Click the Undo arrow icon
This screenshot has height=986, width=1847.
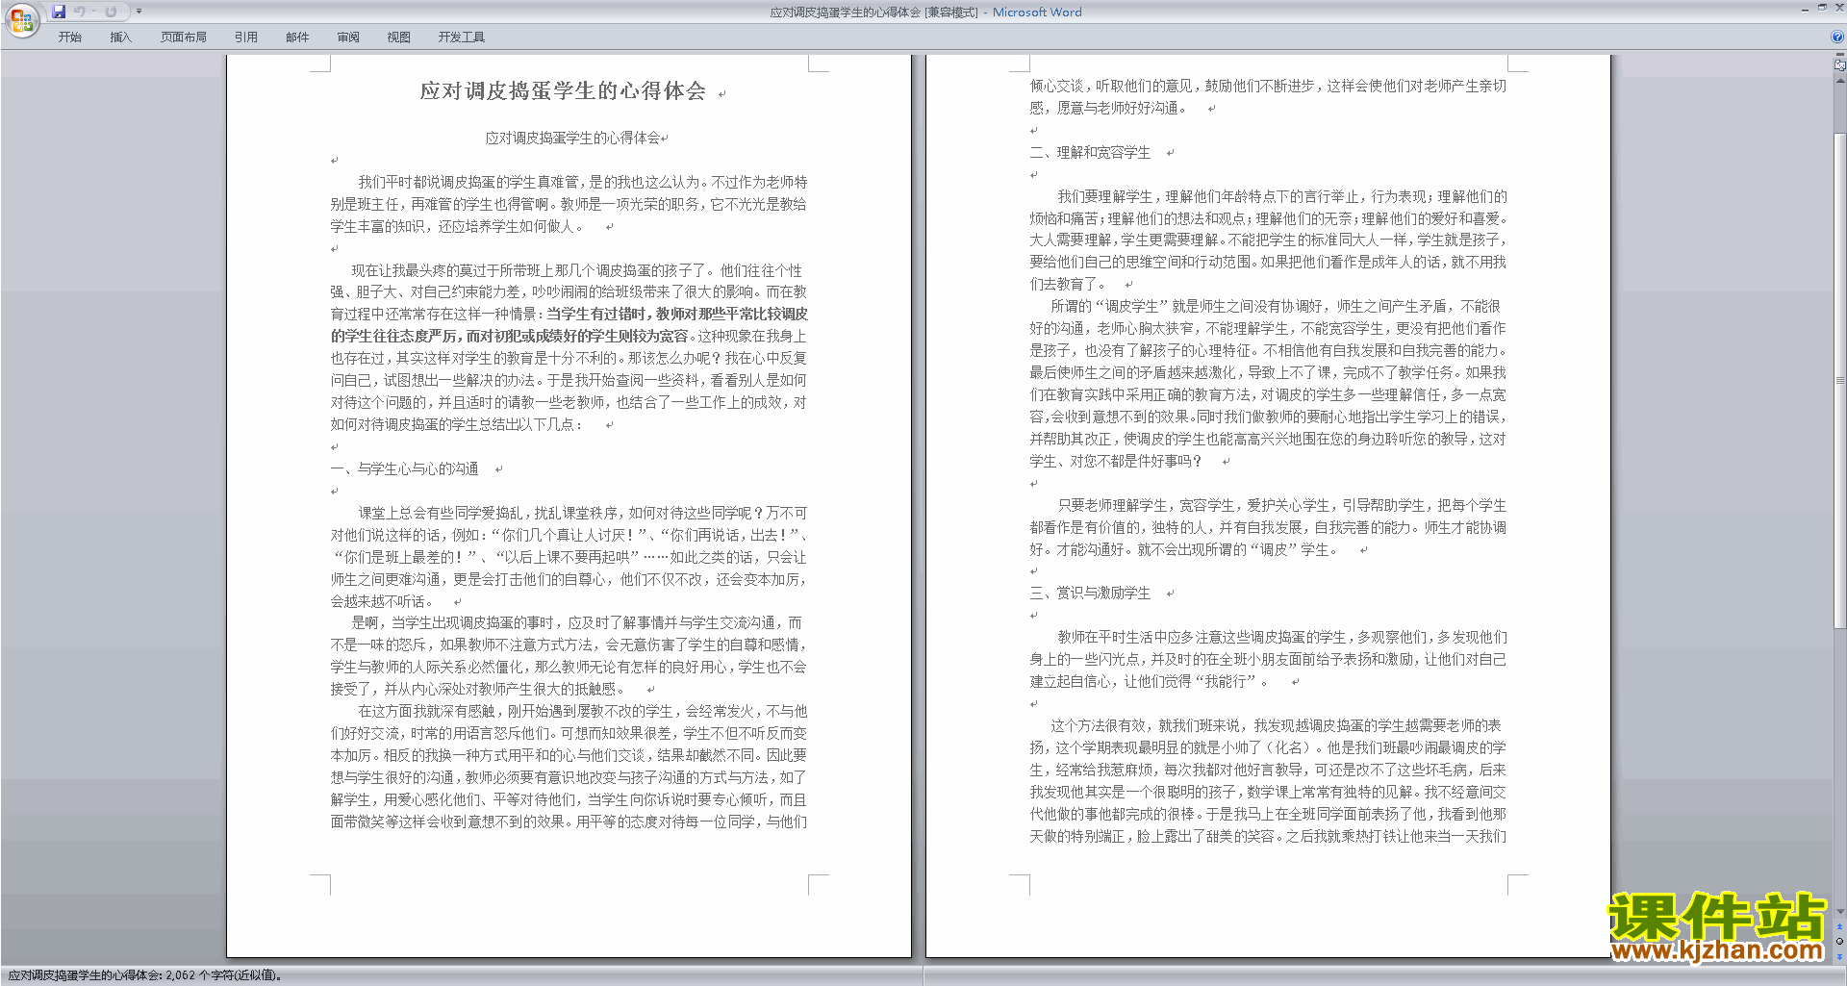(80, 12)
